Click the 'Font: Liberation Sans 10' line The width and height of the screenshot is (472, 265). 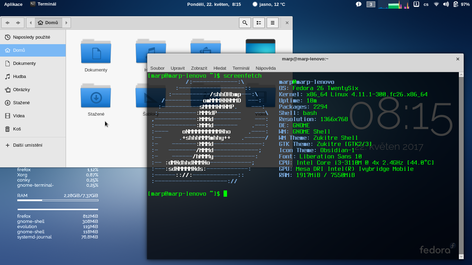coord(320,157)
